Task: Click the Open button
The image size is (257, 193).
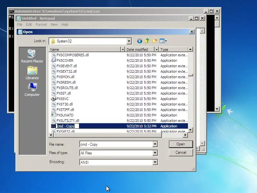Action: 181,144
